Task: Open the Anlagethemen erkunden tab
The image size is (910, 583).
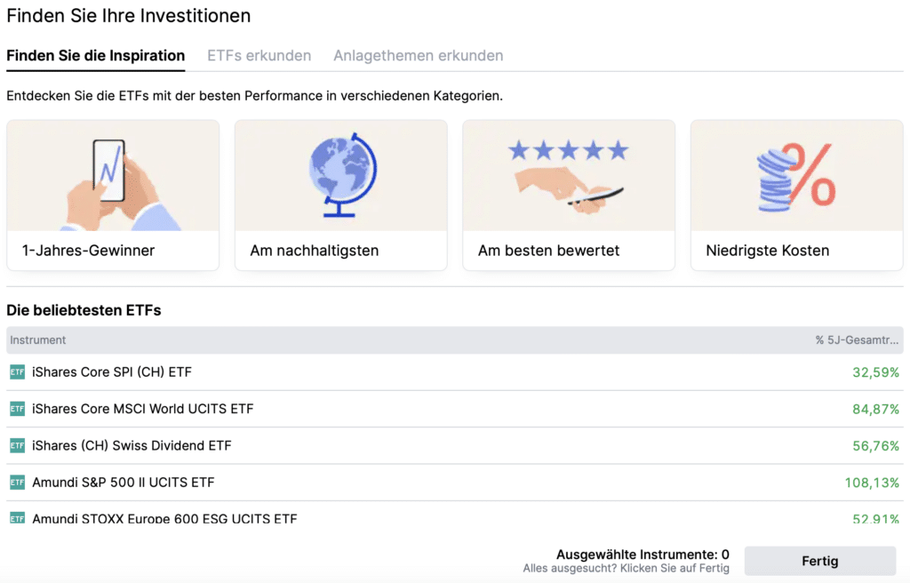Action: (418, 56)
